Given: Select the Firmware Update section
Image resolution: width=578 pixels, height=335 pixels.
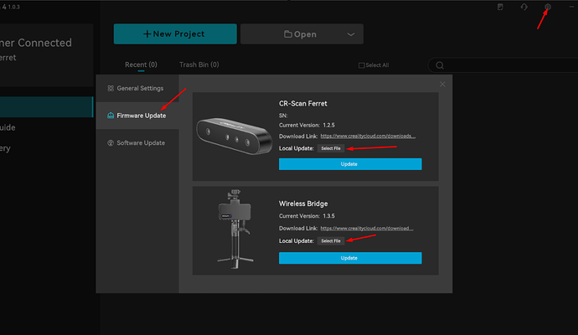Looking at the screenshot, I should coord(137,116).
